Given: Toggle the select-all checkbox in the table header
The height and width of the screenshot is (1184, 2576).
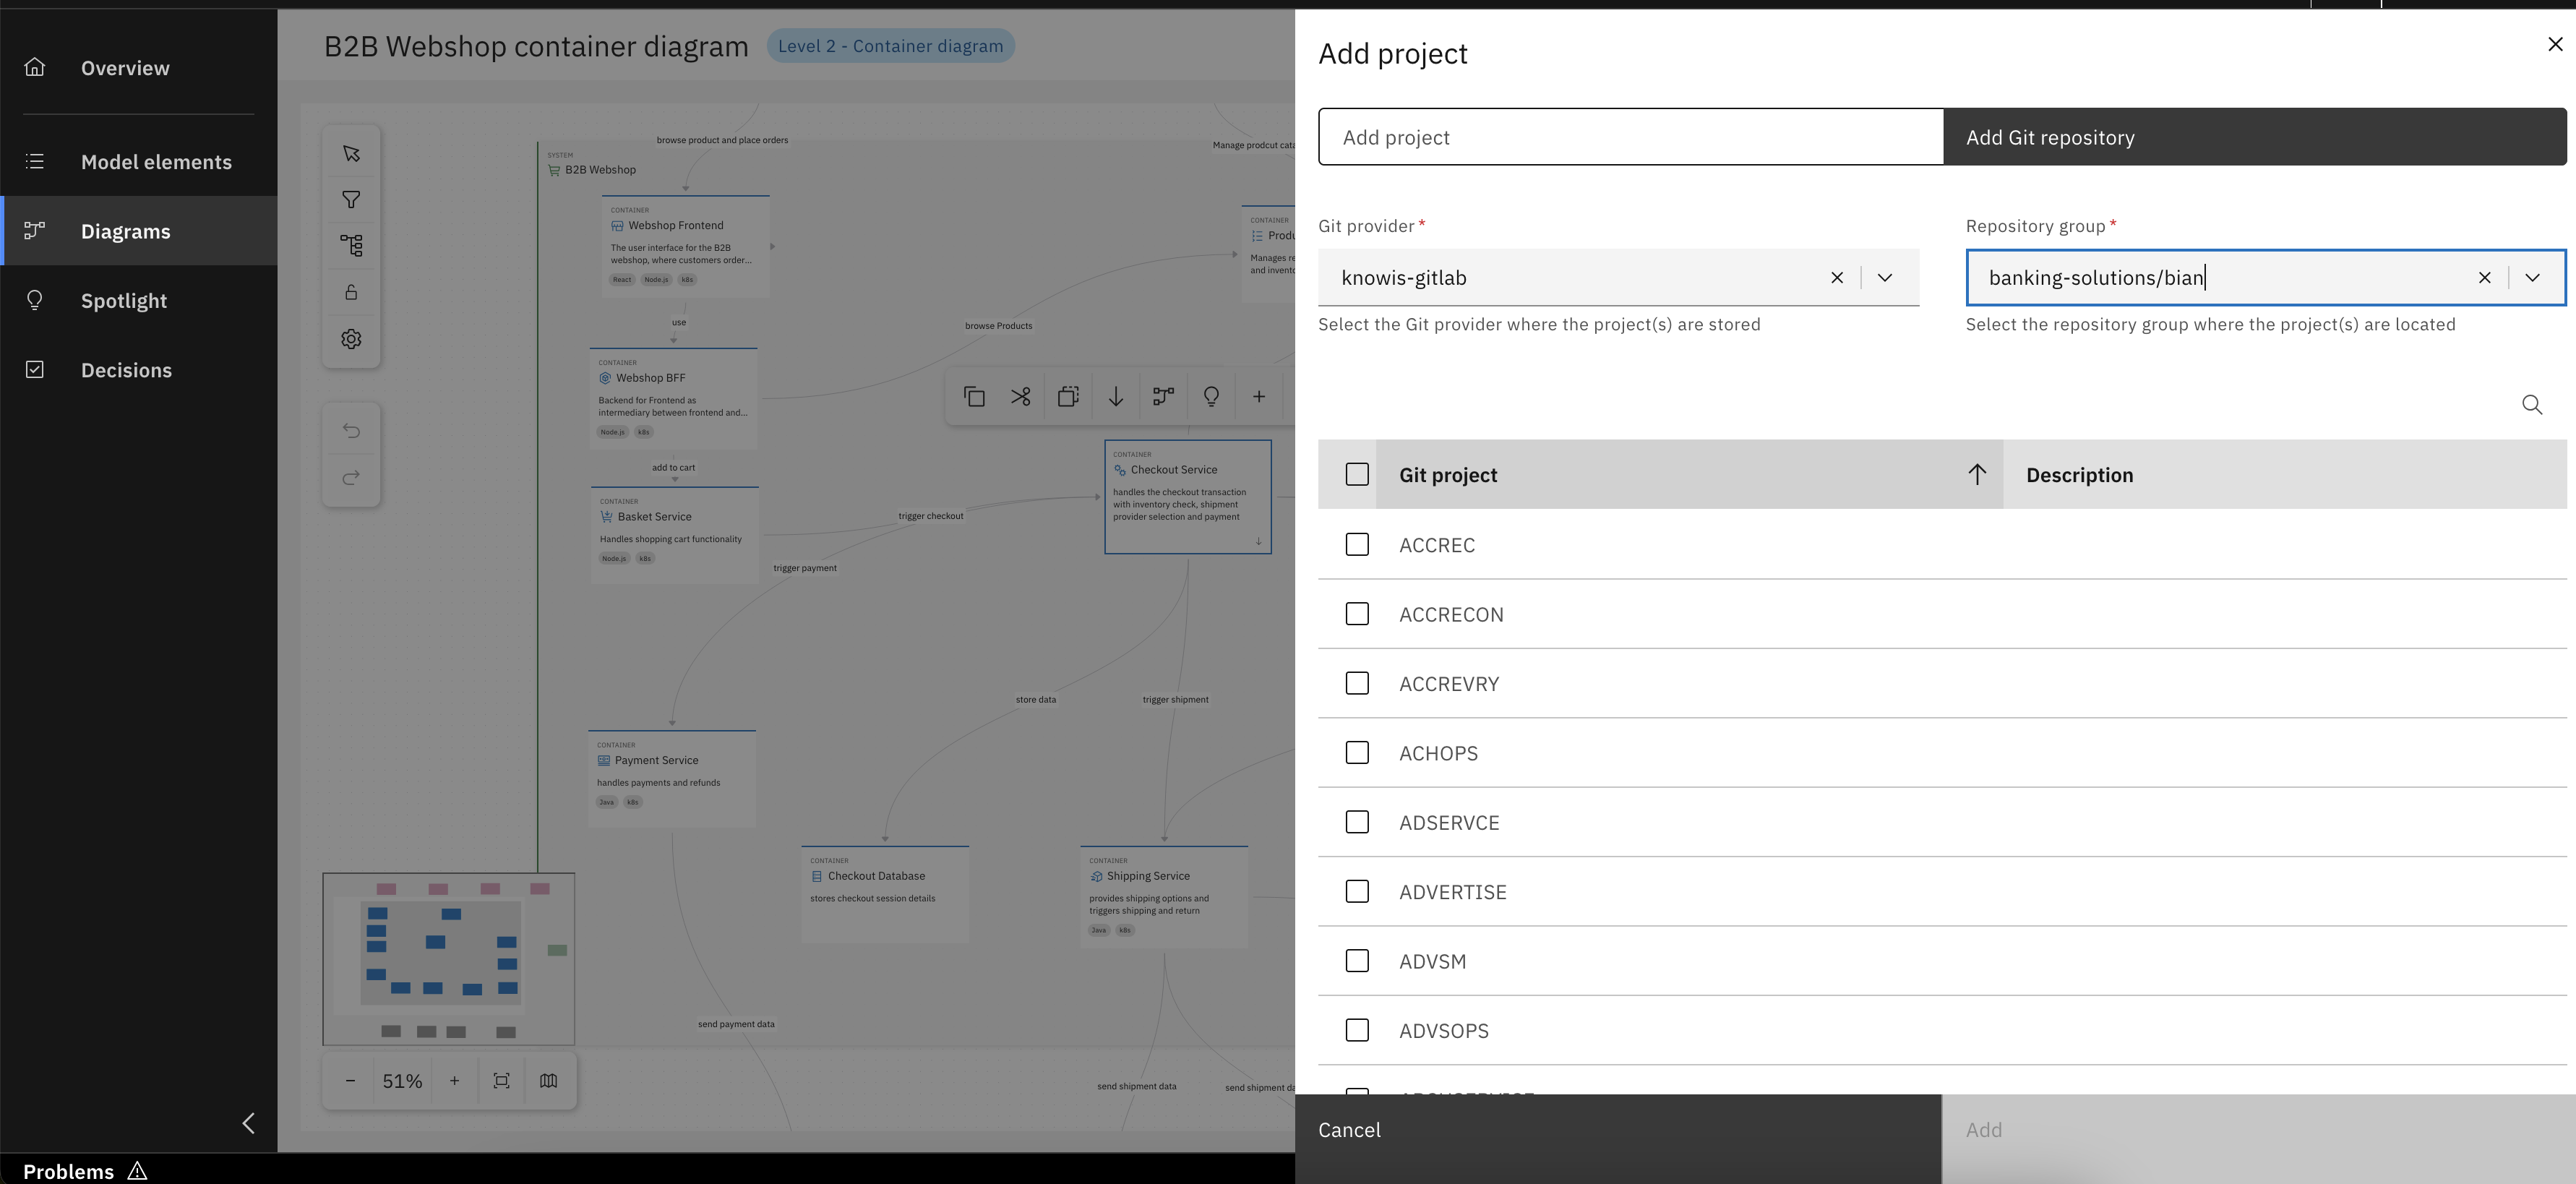Looking at the screenshot, I should 1357,474.
